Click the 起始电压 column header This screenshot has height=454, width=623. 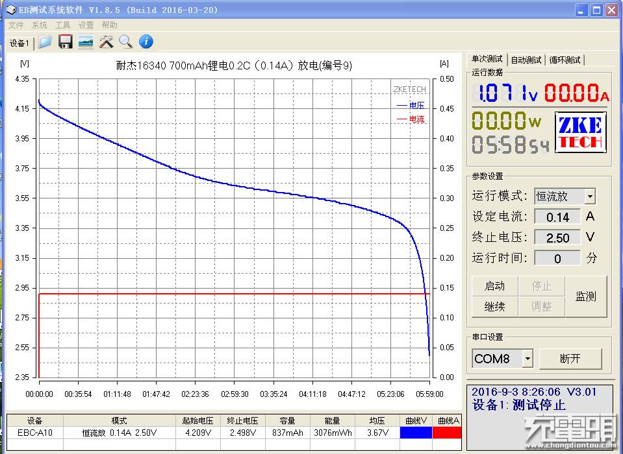pyautogui.click(x=198, y=421)
